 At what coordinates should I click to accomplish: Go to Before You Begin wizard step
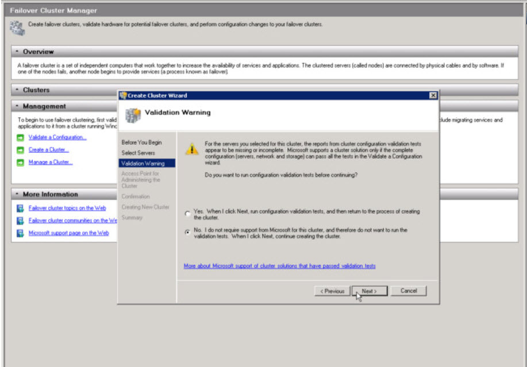(141, 142)
